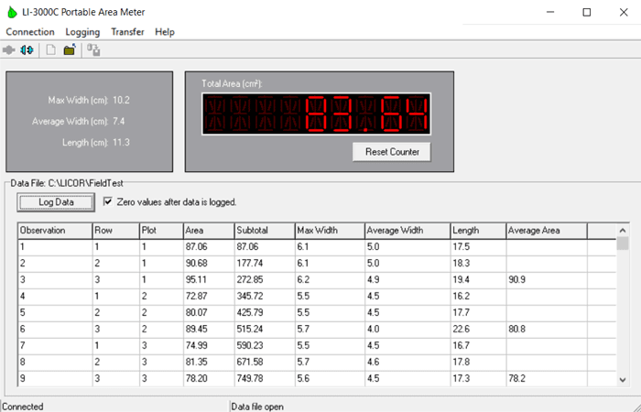Maximize the LI-3000C window
This screenshot has height=412, width=641.
[x=587, y=12]
